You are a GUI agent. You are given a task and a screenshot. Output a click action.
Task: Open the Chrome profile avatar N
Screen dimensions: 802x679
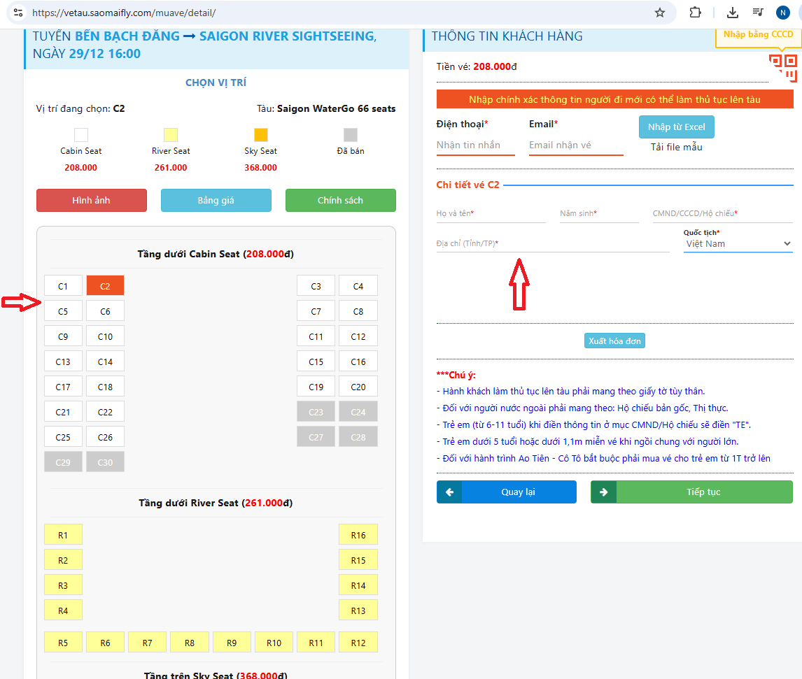pos(782,13)
